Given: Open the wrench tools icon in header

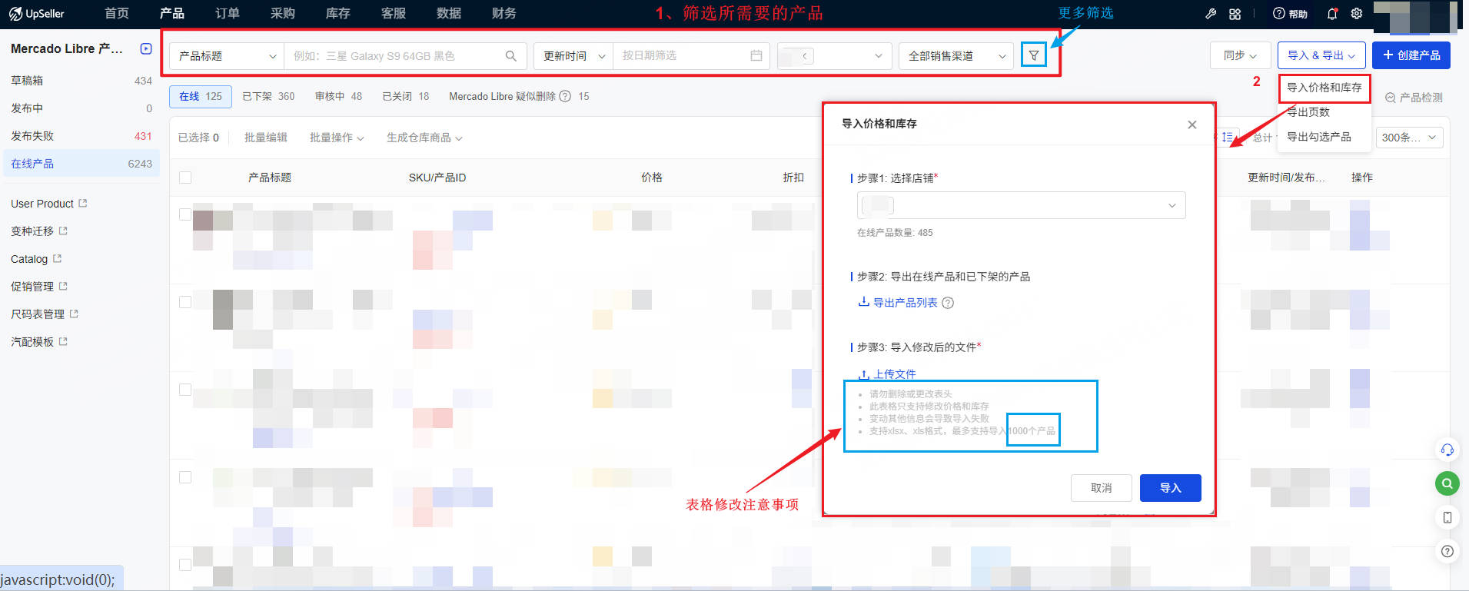Looking at the screenshot, I should coord(1211,14).
